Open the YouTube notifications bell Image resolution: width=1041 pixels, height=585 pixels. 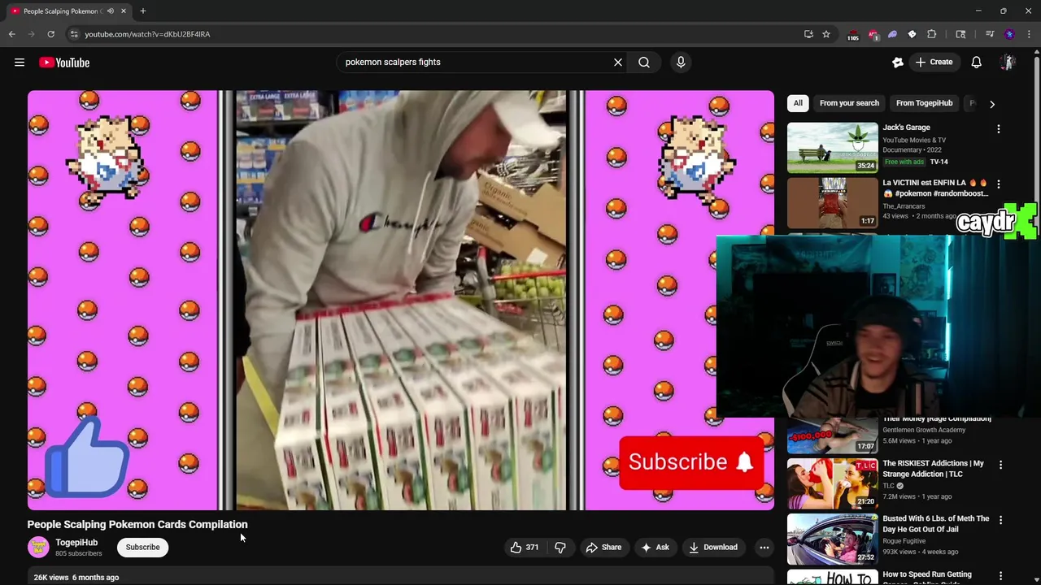(977, 62)
